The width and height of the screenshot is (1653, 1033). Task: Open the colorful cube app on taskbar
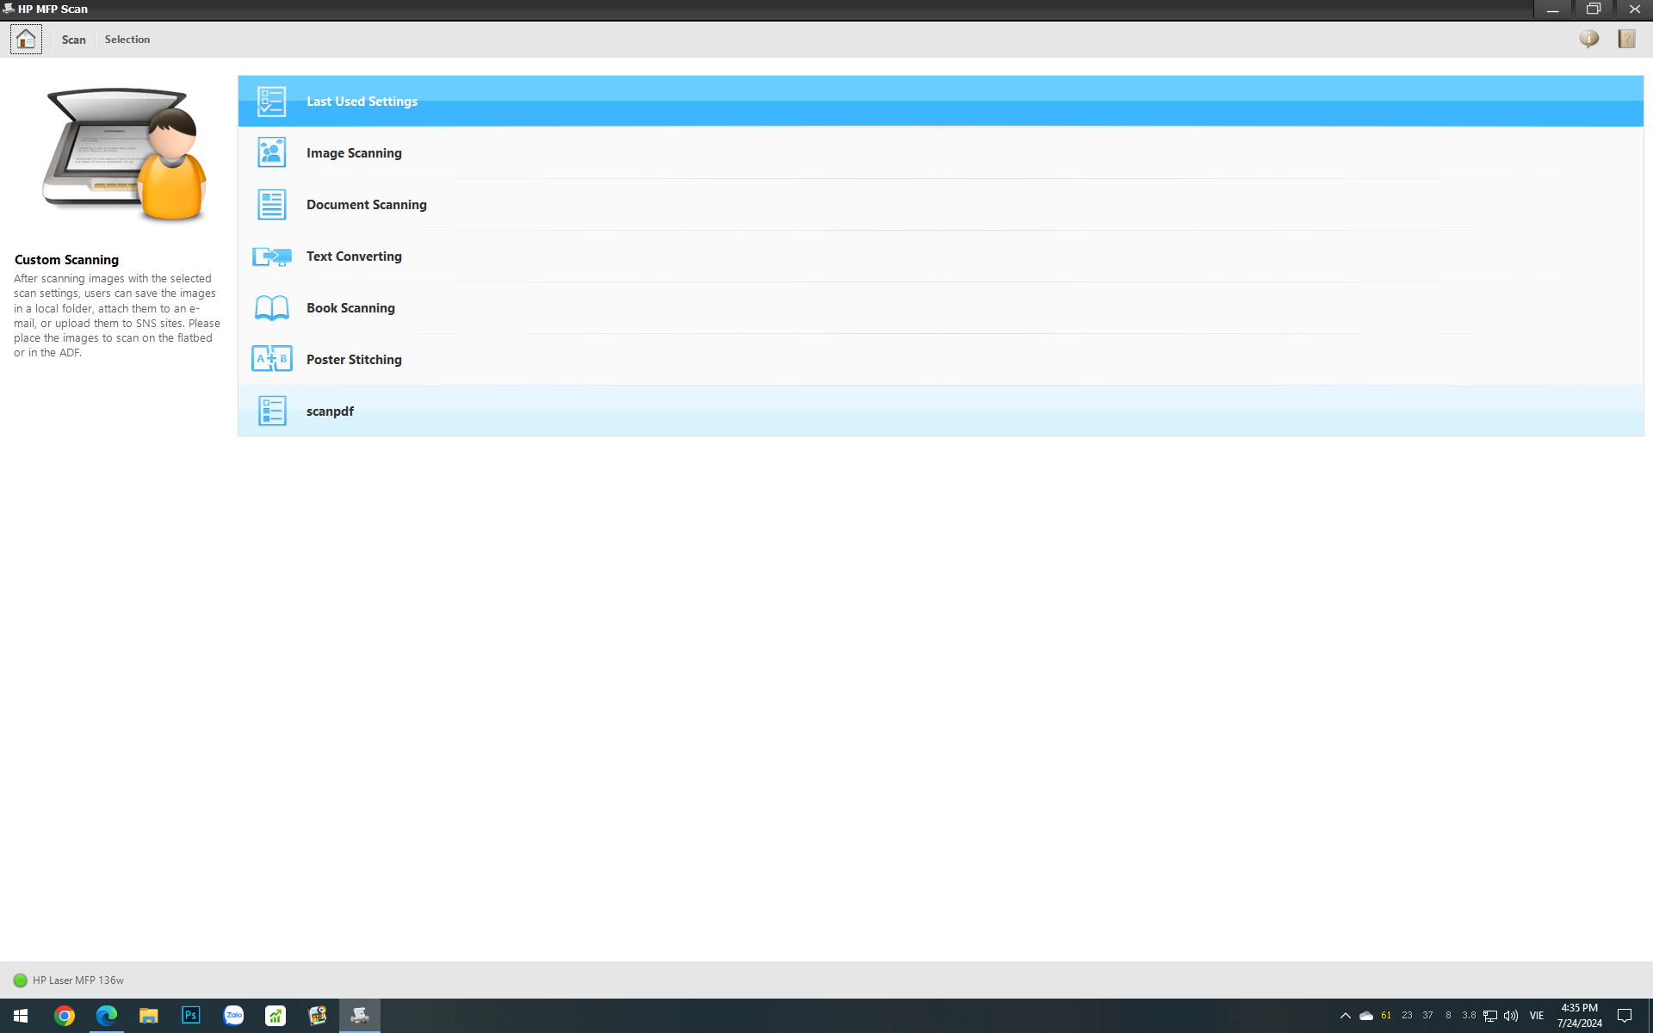click(318, 1016)
